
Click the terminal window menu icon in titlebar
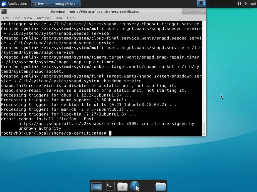click(4, 11)
